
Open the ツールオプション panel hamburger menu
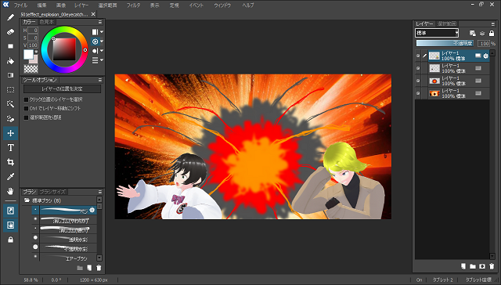point(100,80)
